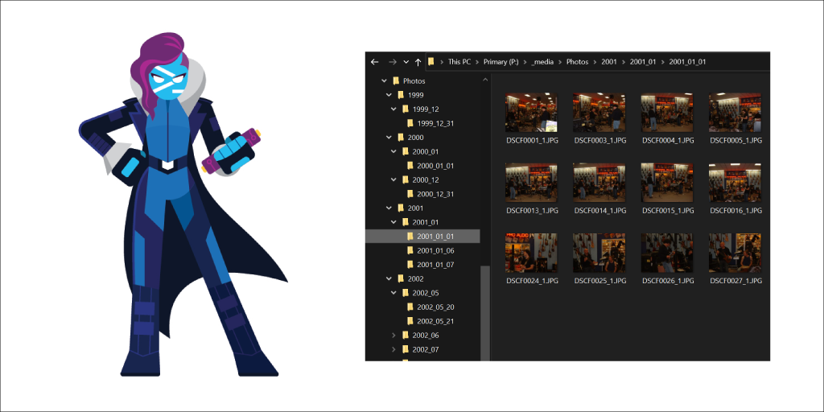The height and width of the screenshot is (412, 824).
Task: Expand the 2002_07 folder node
Action: [x=393, y=349]
